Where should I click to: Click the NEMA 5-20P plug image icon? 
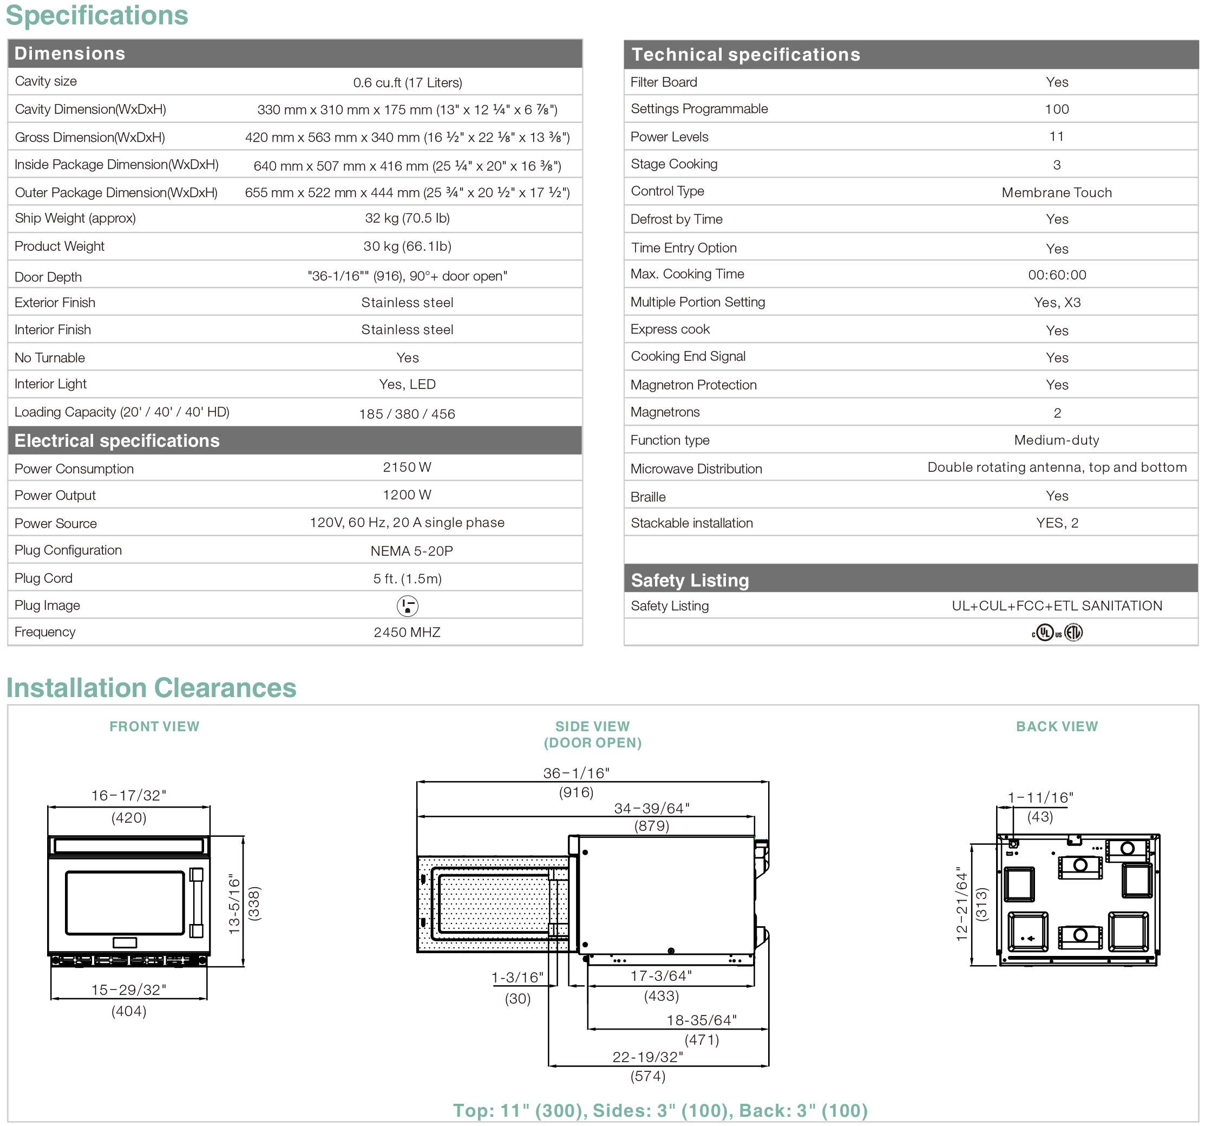tap(408, 606)
